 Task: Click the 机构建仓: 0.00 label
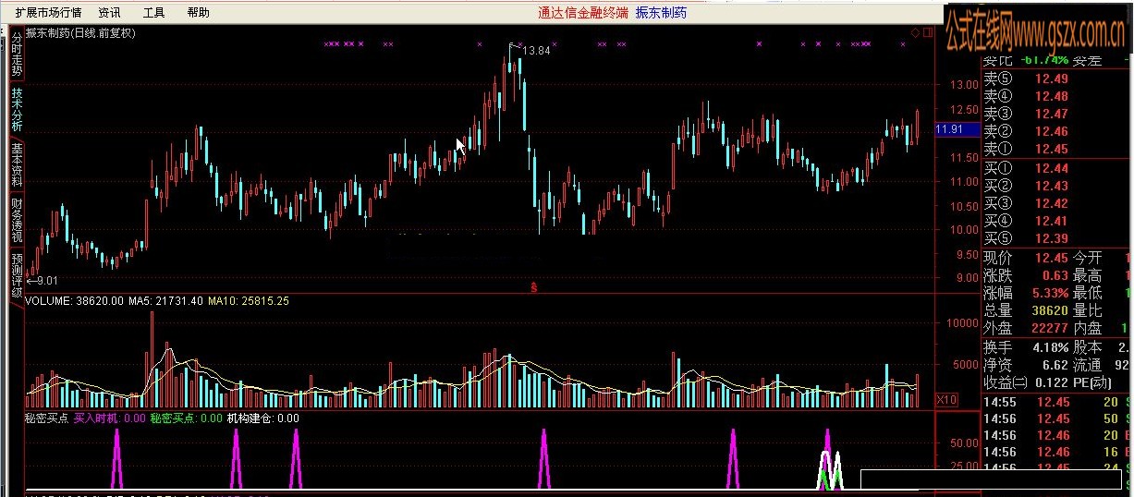262,418
